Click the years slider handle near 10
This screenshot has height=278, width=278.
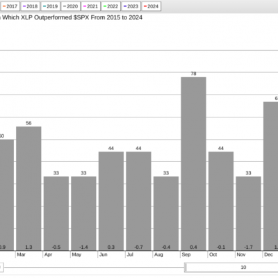click(x=186, y=268)
